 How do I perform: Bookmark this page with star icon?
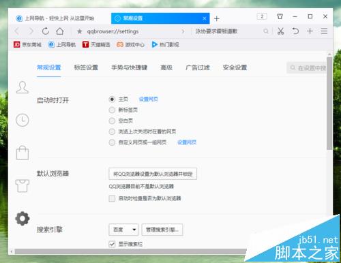pyautogui.click(x=79, y=31)
